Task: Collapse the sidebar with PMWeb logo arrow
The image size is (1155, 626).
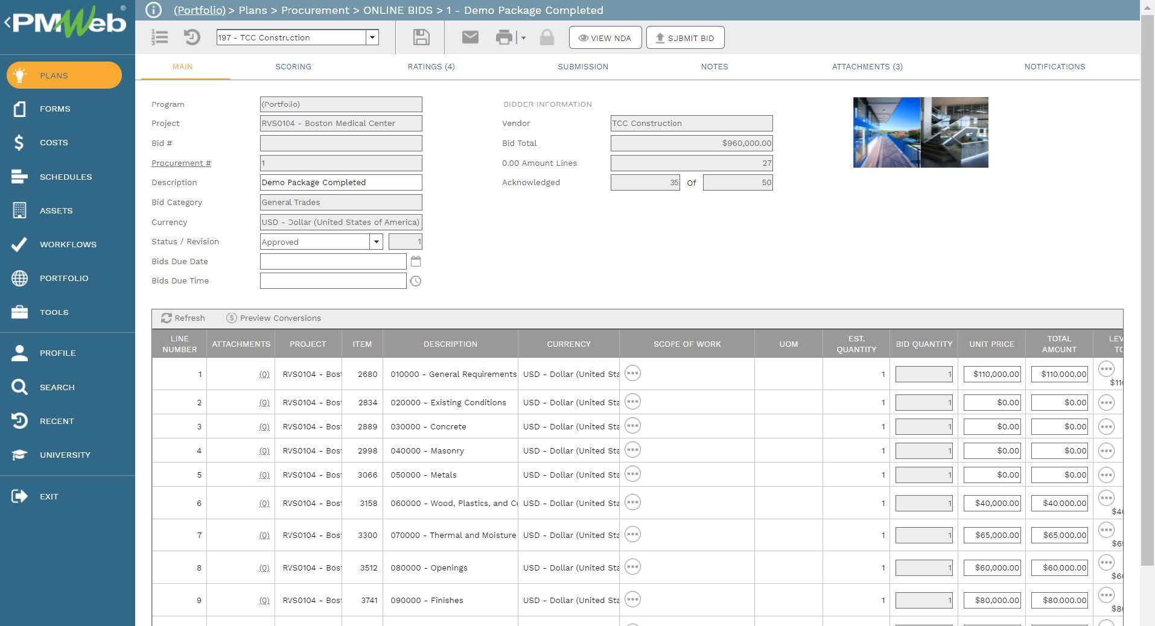Action: coord(7,23)
